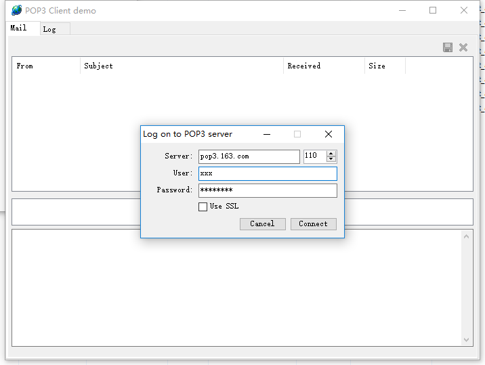The height and width of the screenshot is (365, 485).
Task: Minimize the POP3 Client demo window
Action: tap(402, 10)
